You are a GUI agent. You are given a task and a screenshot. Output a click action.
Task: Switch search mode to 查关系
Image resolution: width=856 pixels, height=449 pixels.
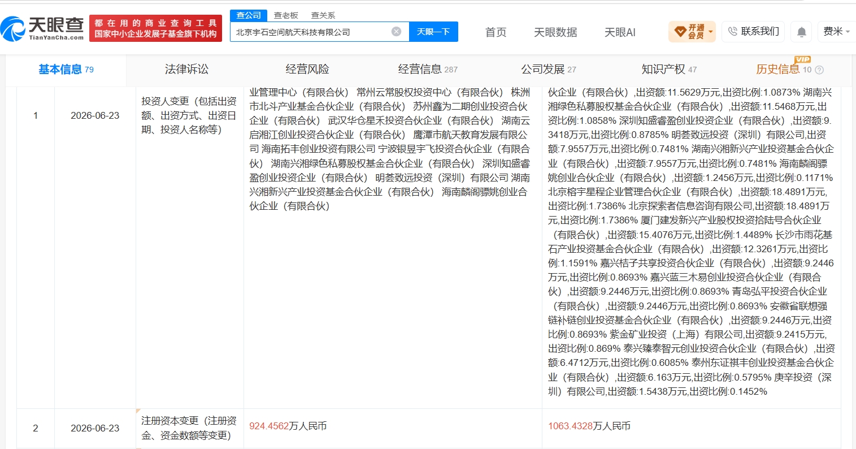pos(323,15)
